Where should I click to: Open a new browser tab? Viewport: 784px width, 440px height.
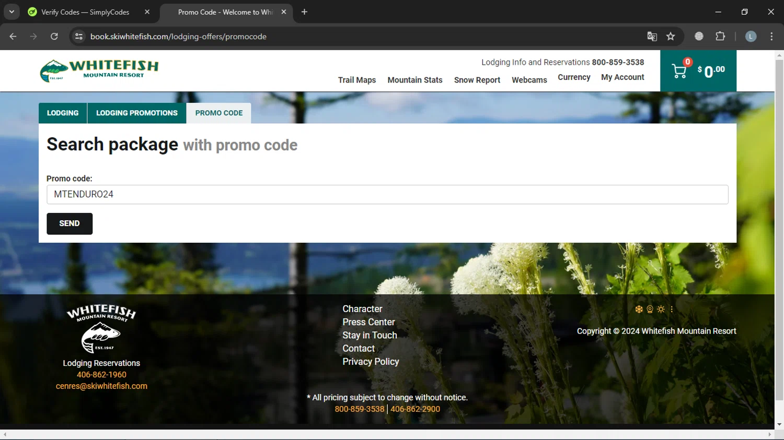coord(304,12)
